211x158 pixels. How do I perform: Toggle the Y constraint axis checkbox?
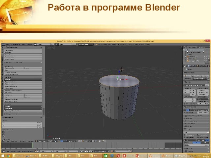click(x=3, y=134)
